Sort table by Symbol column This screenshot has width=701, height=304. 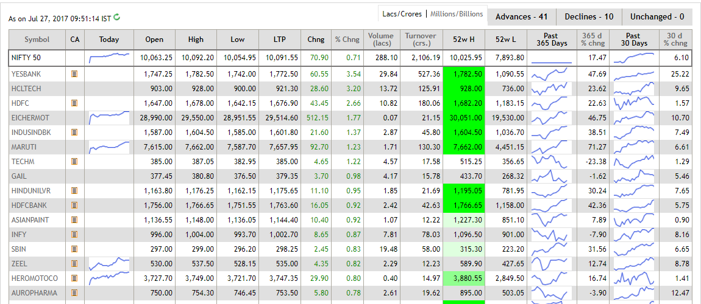37,40
